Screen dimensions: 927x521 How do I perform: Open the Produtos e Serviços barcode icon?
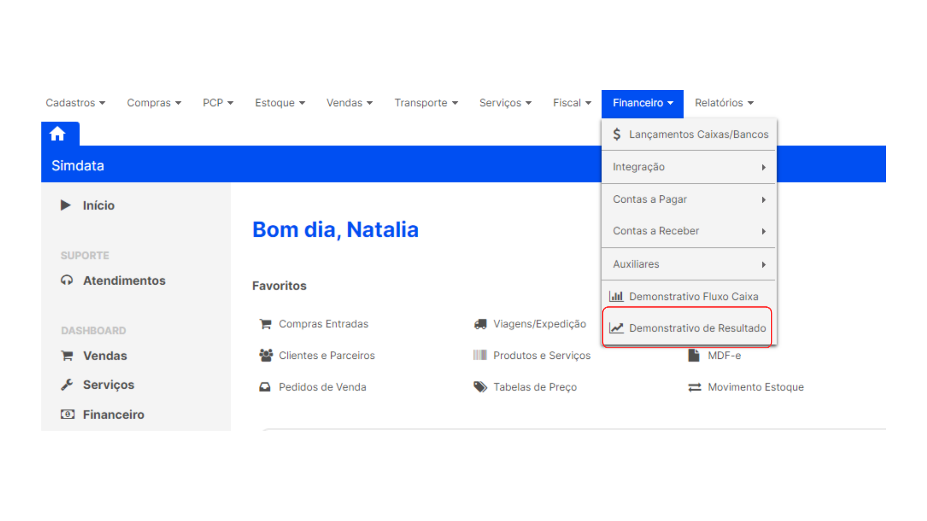pos(480,356)
